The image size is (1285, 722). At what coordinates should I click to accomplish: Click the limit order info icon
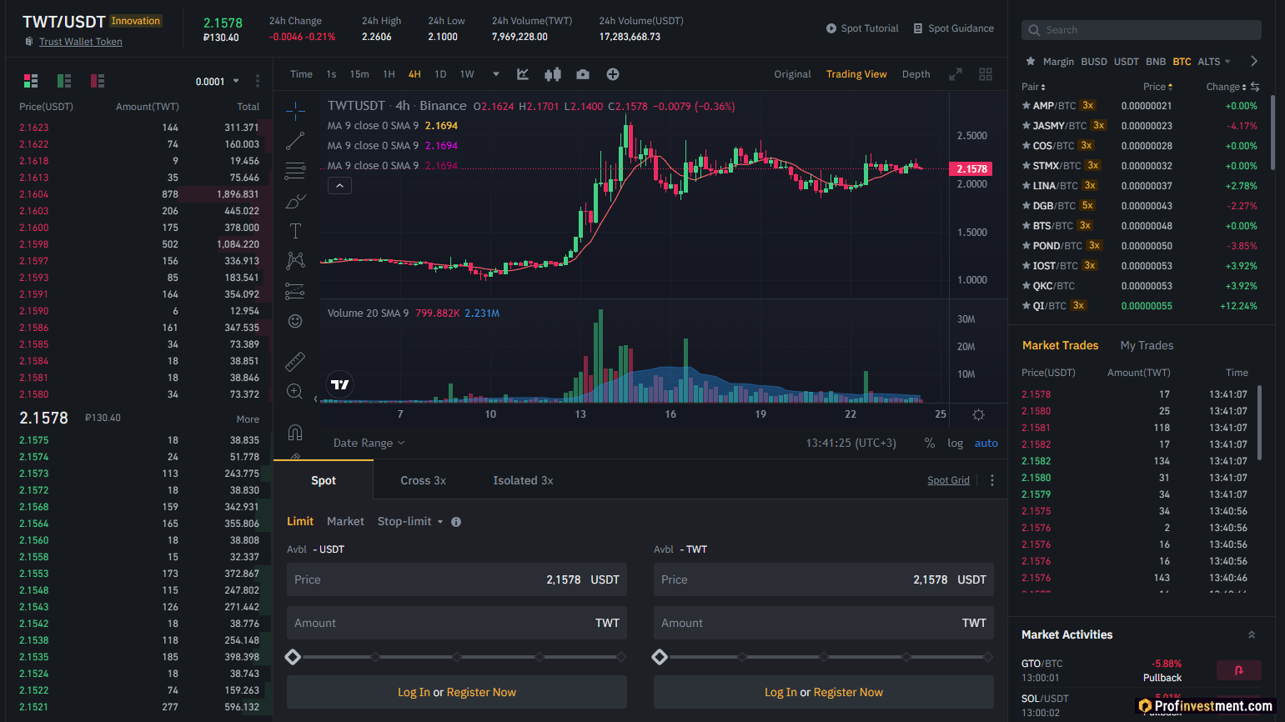(456, 522)
